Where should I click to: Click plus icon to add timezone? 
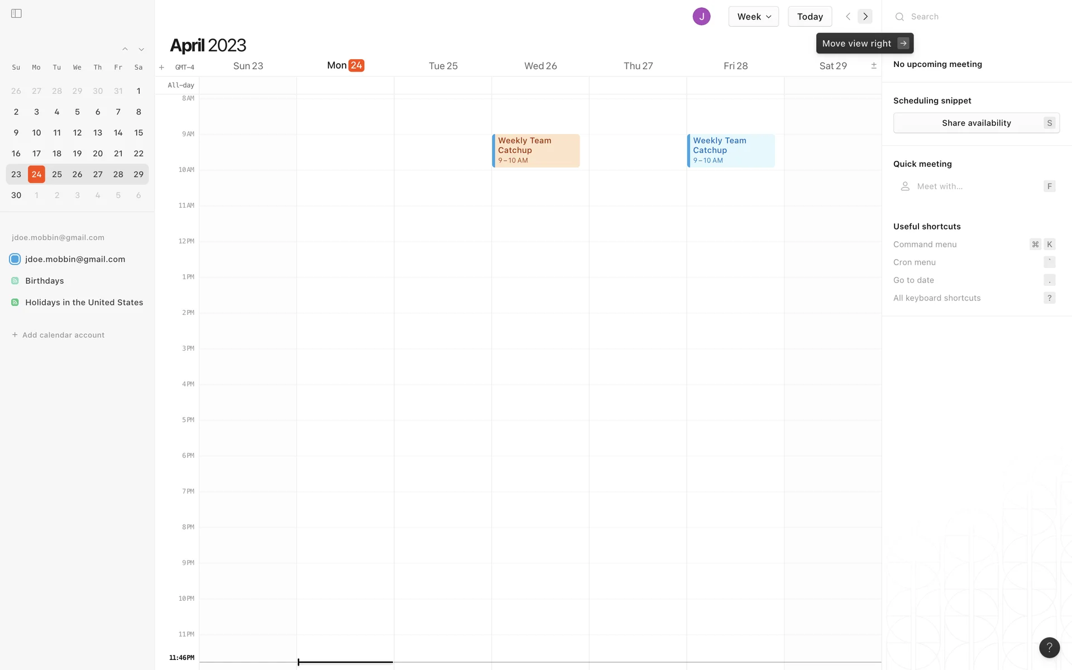point(161,68)
